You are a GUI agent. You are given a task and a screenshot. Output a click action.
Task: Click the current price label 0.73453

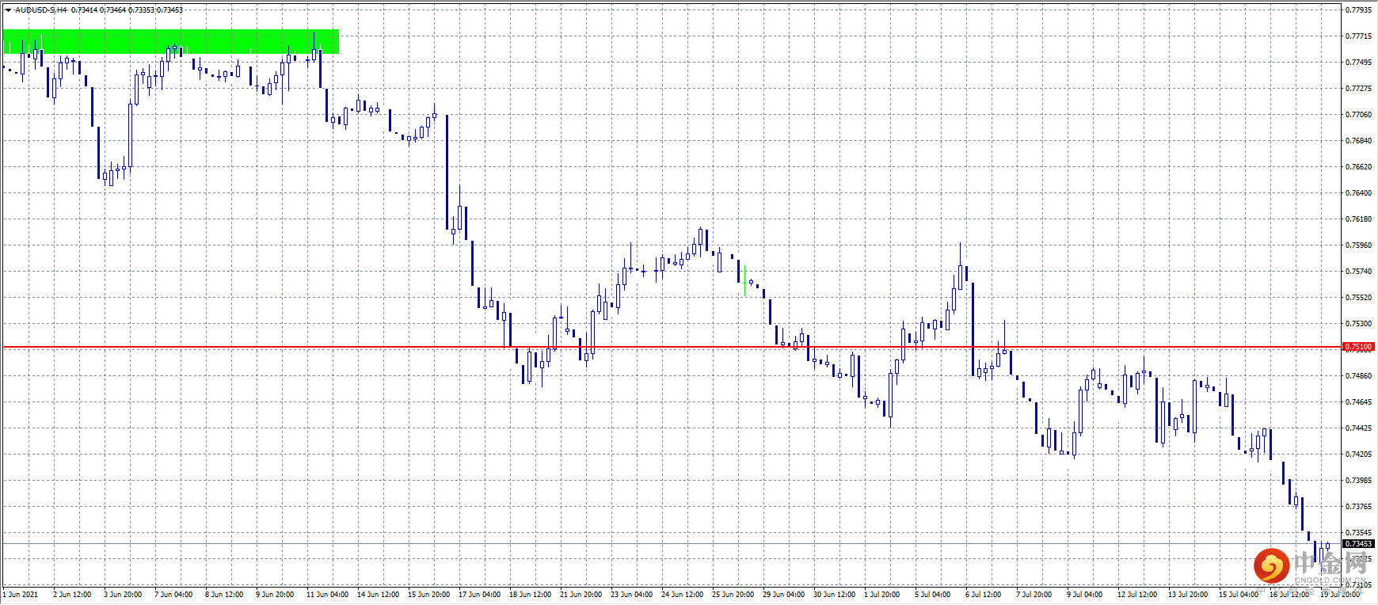[1359, 544]
